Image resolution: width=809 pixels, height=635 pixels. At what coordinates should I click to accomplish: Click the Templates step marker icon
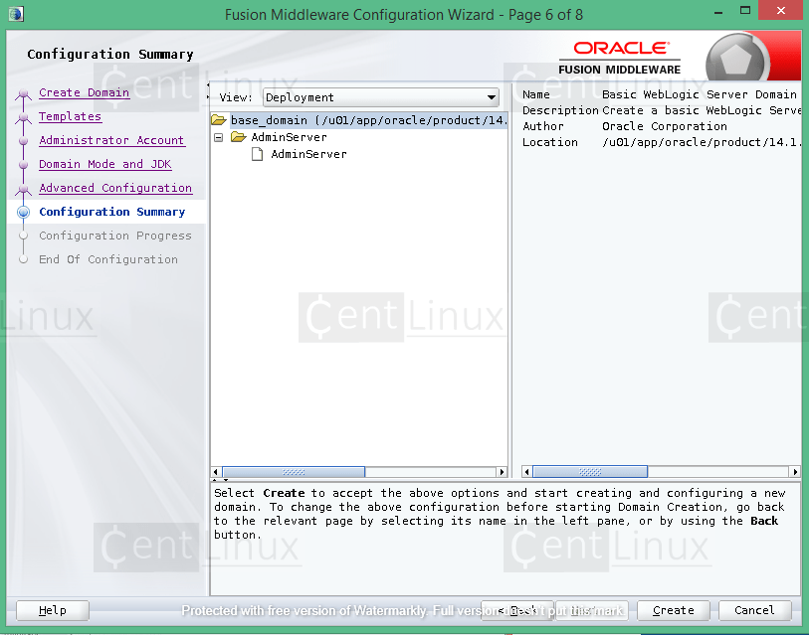click(23, 117)
